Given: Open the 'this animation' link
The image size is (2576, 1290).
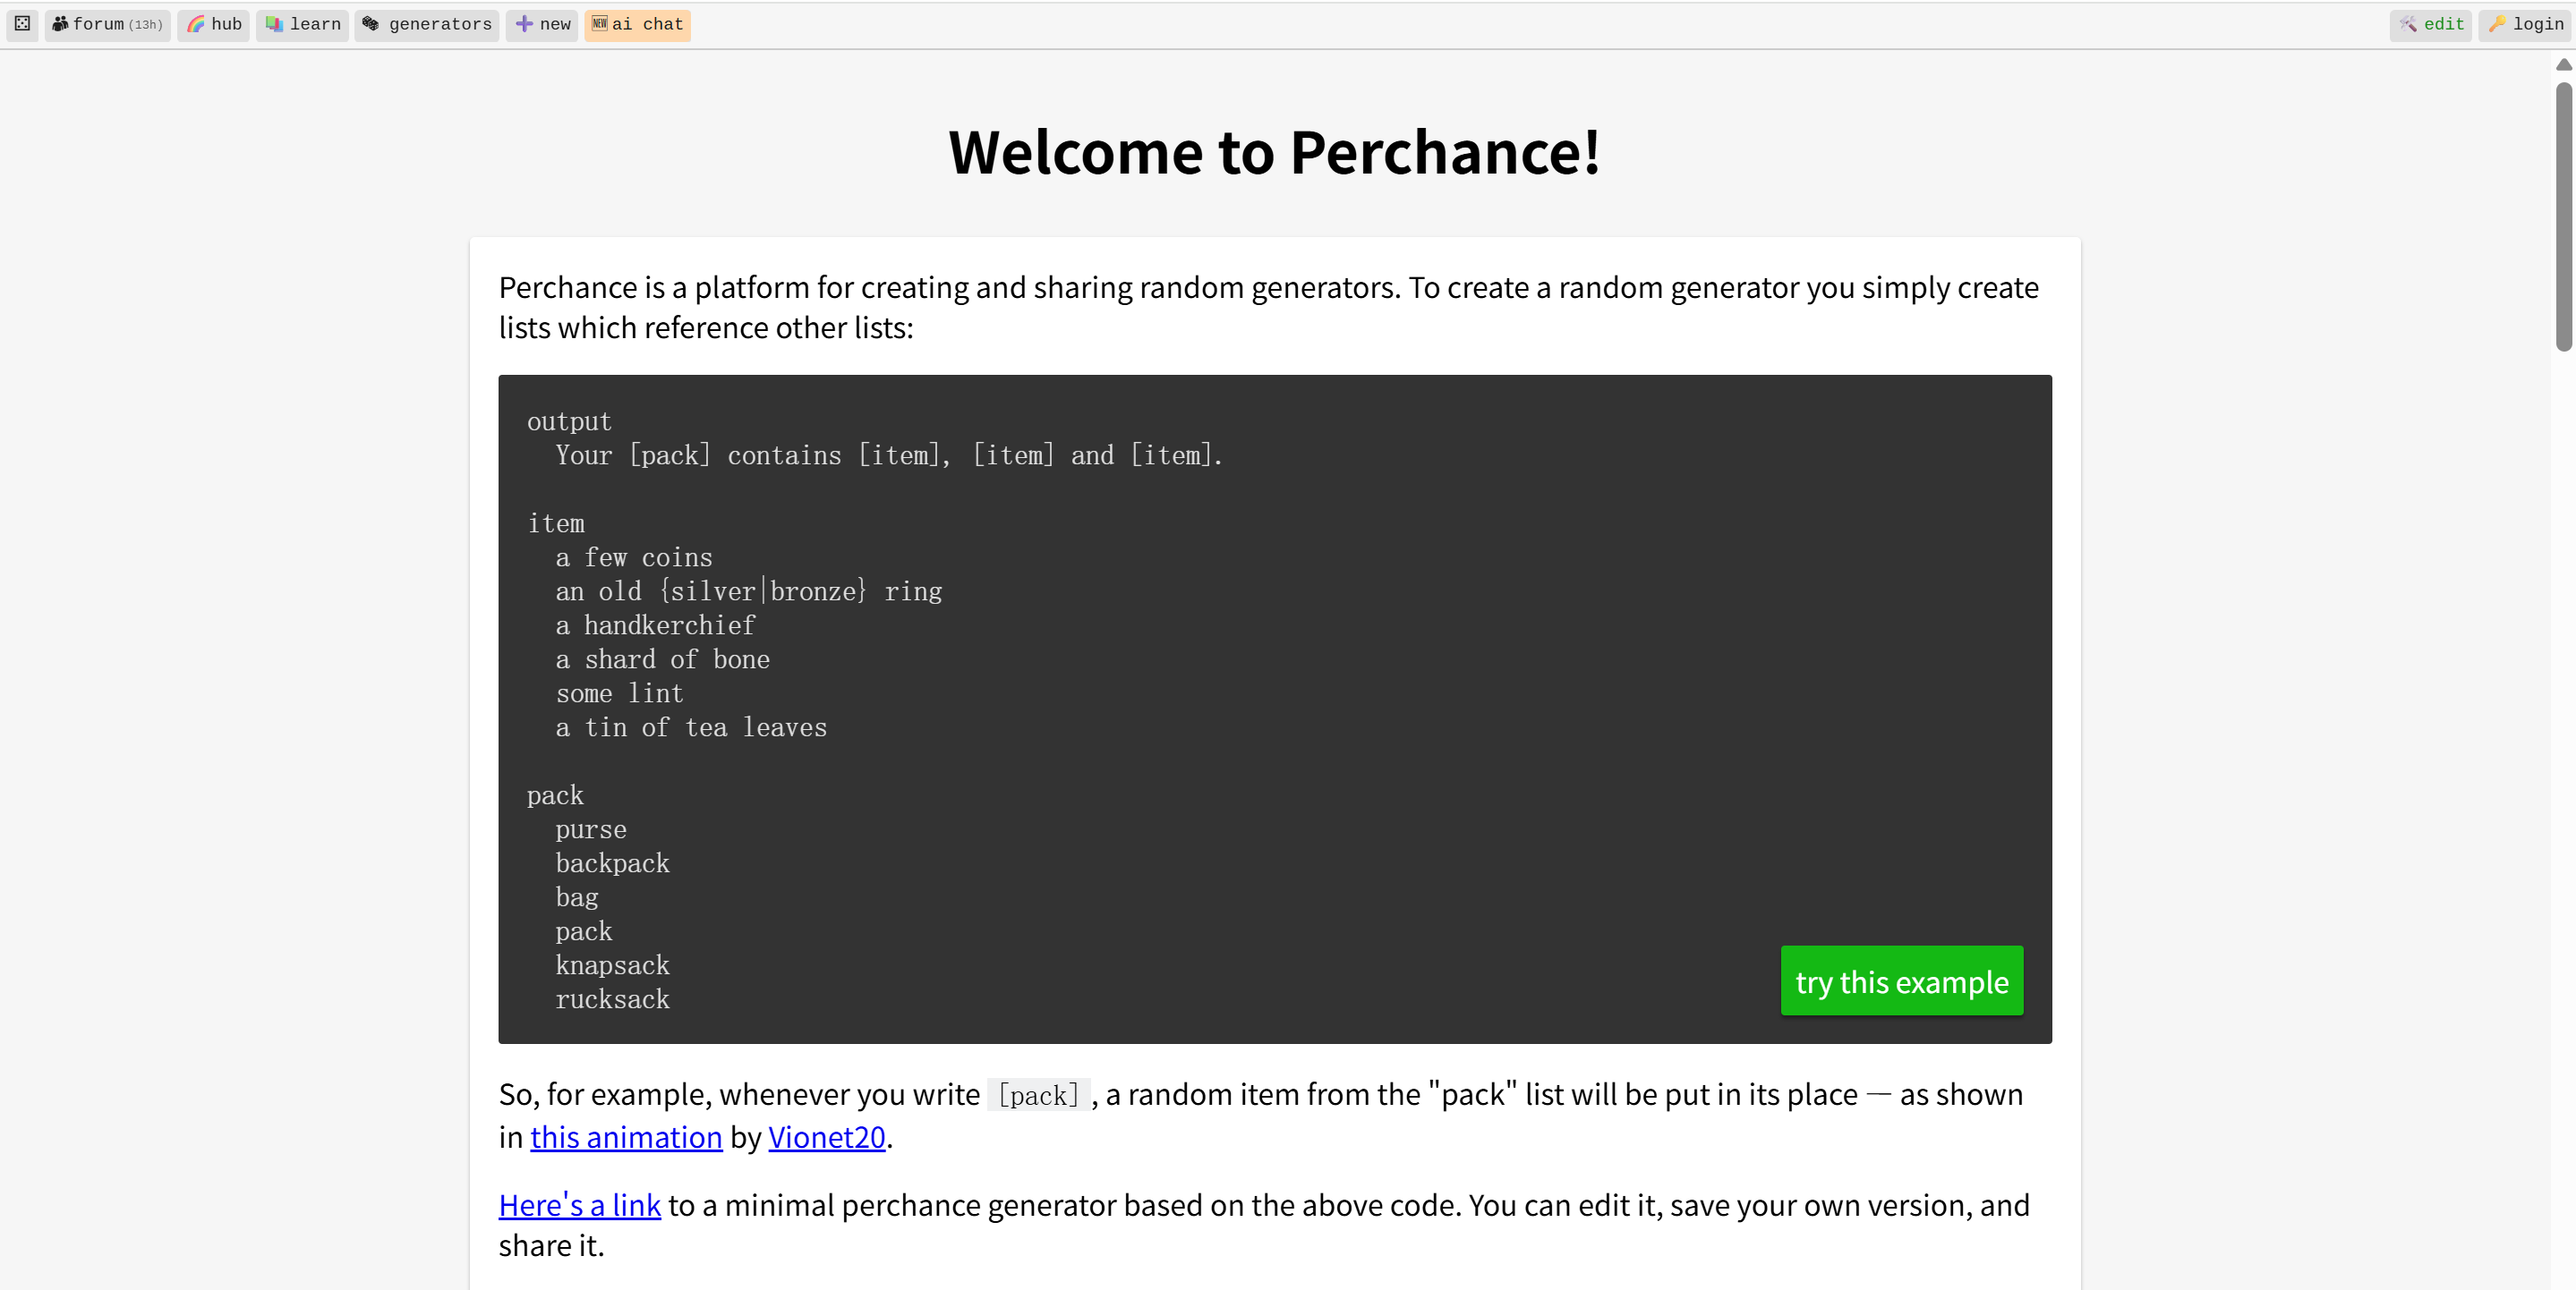Looking at the screenshot, I should (x=626, y=1137).
